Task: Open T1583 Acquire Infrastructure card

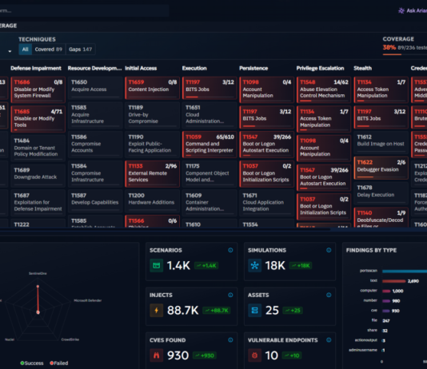Action: tap(95, 115)
